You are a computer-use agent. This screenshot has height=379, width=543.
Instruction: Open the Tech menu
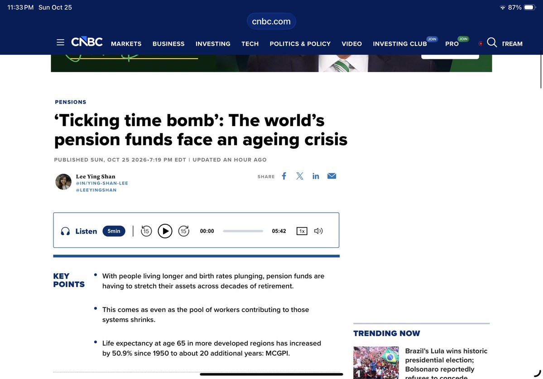pos(250,44)
